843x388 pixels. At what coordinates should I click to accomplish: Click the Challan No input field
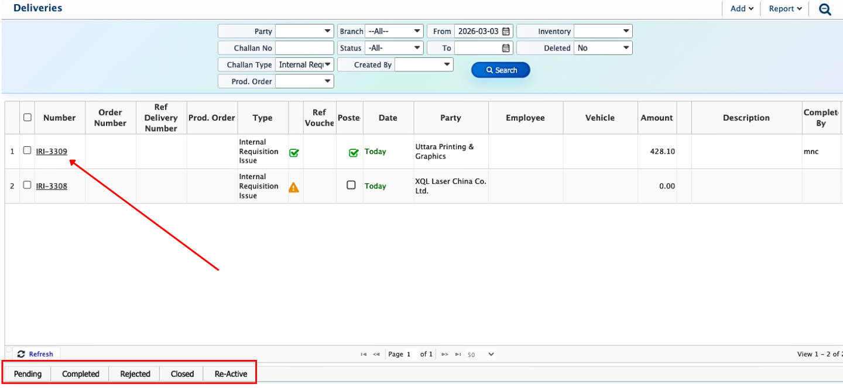pyautogui.click(x=304, y=48)
